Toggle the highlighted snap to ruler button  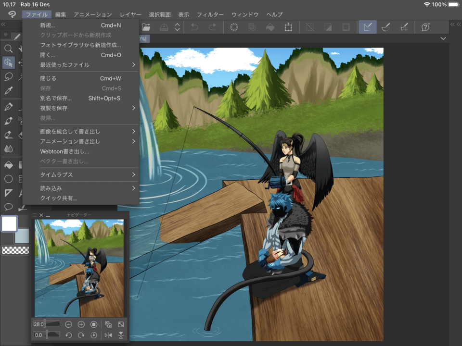[x=367, y=27]
